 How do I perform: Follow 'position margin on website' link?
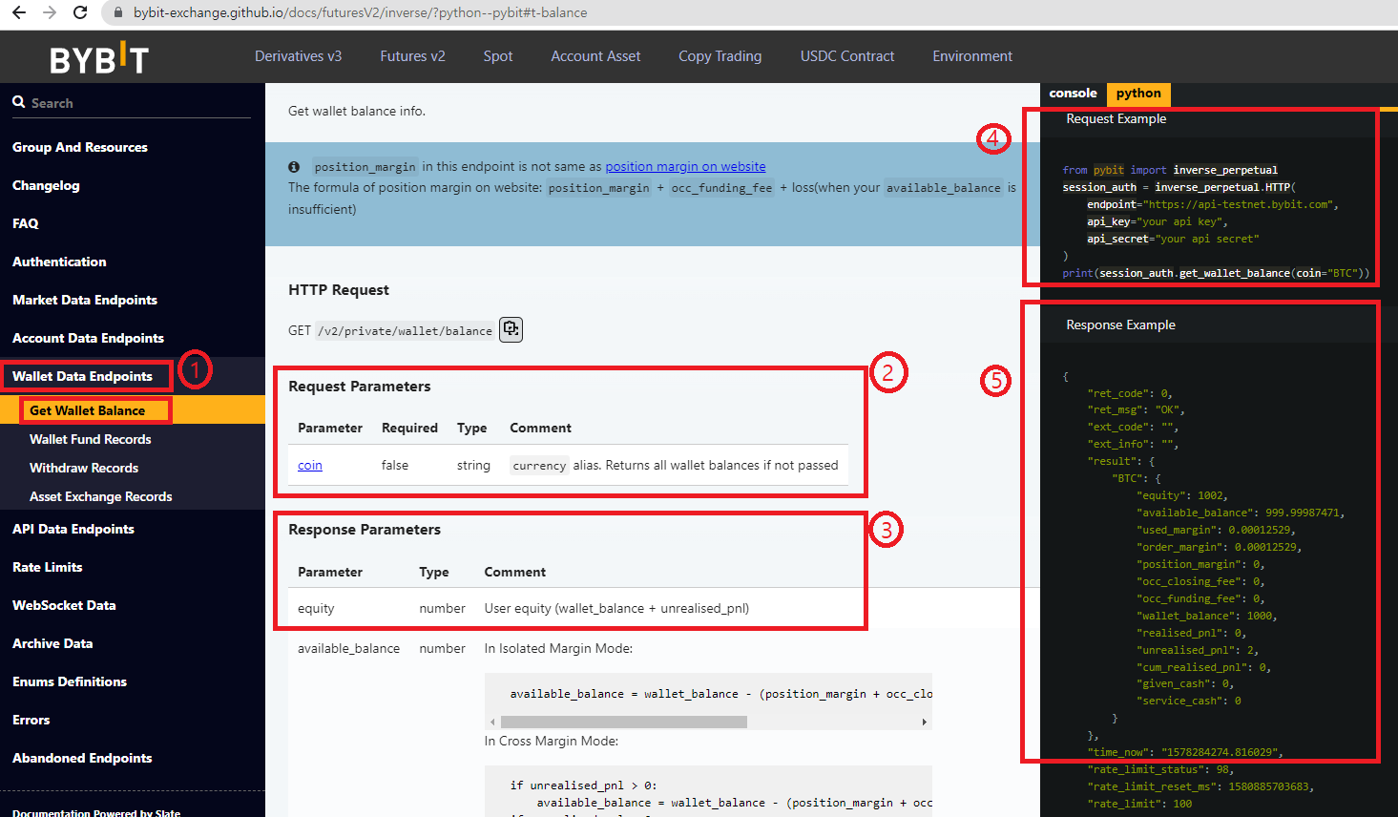pyautogui.click(x=685, y=167)
